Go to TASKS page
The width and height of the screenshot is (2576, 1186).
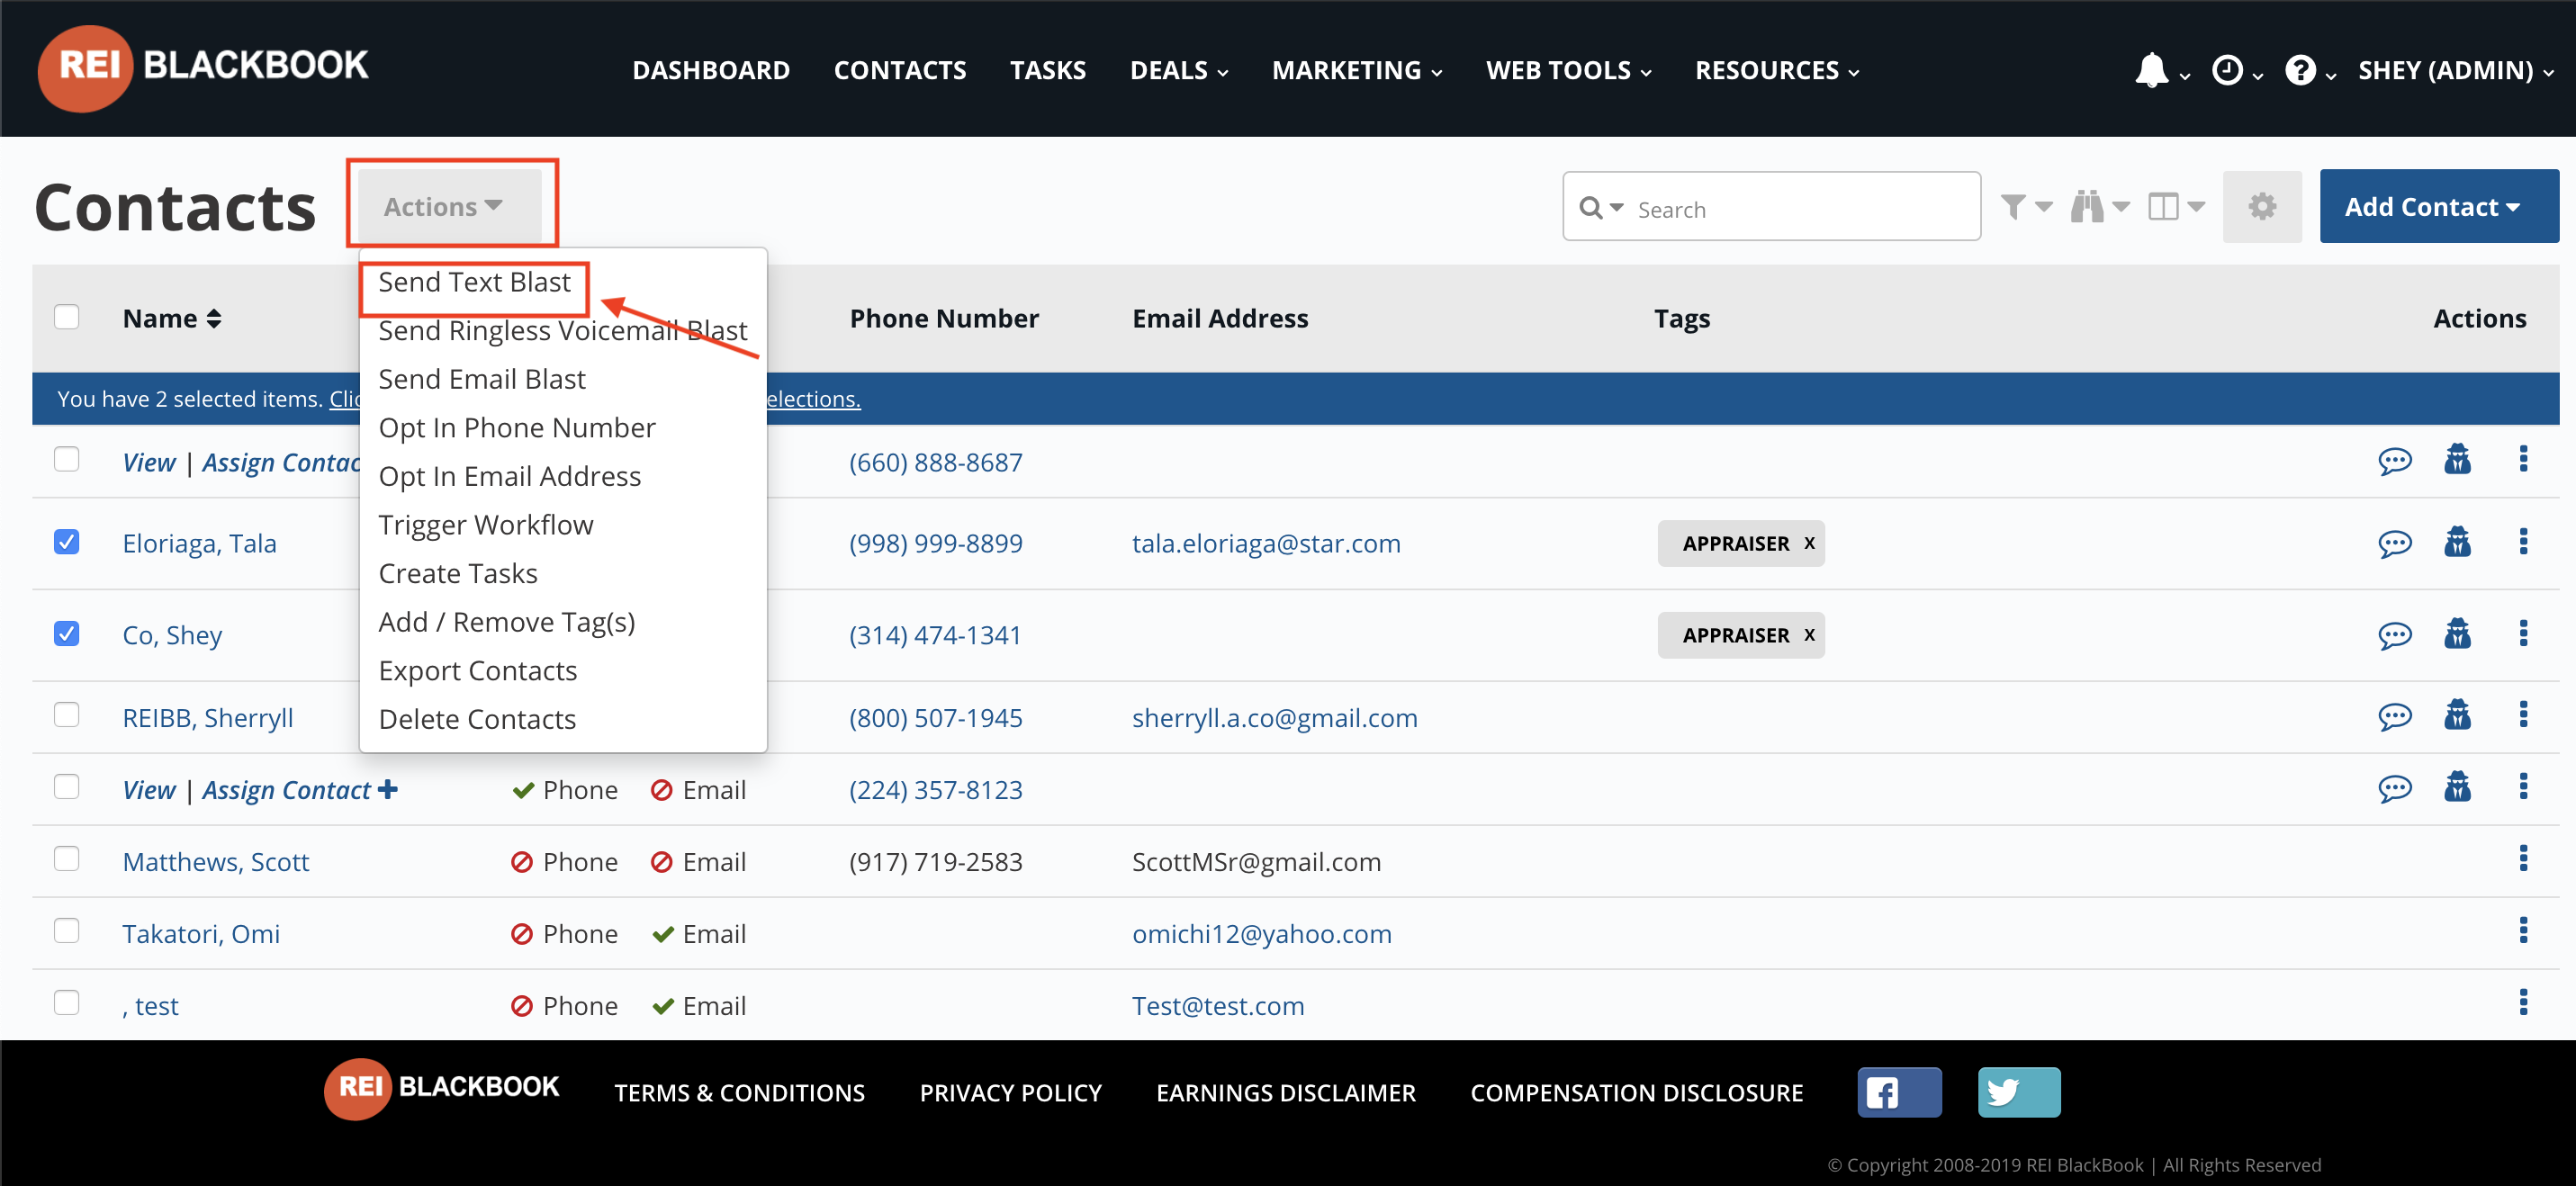click(1047, 70)
